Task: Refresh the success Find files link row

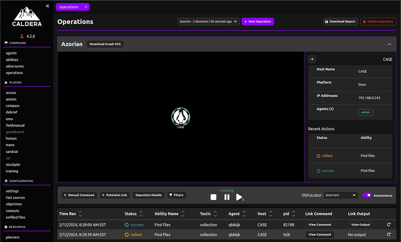Action: tap(389, 225)
